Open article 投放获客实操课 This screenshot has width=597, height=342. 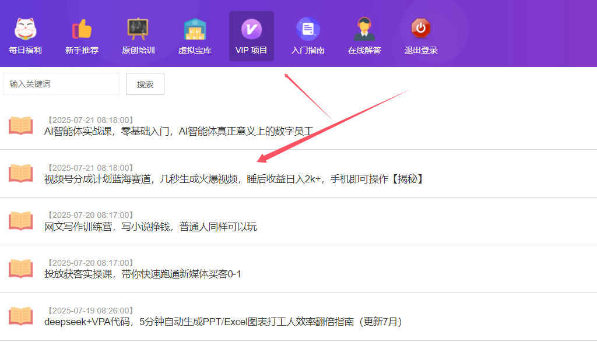[x=143, y=274]
